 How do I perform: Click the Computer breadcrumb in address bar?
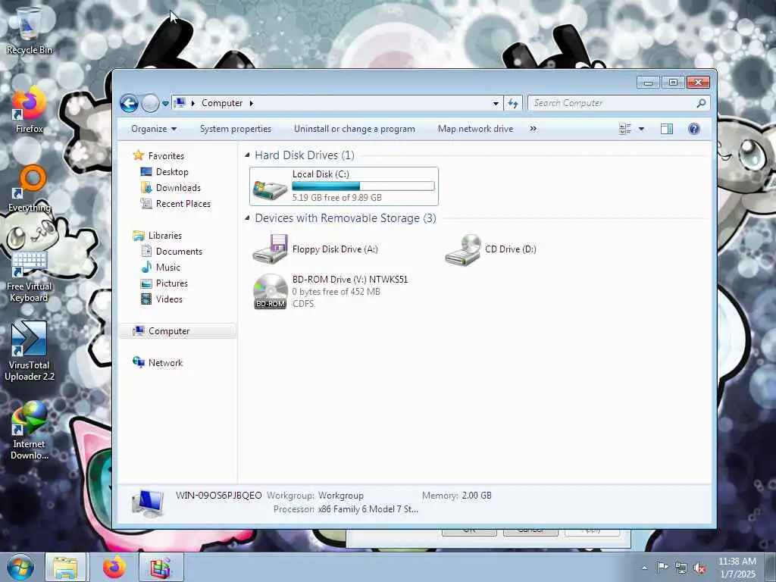[x=222, y=103]
